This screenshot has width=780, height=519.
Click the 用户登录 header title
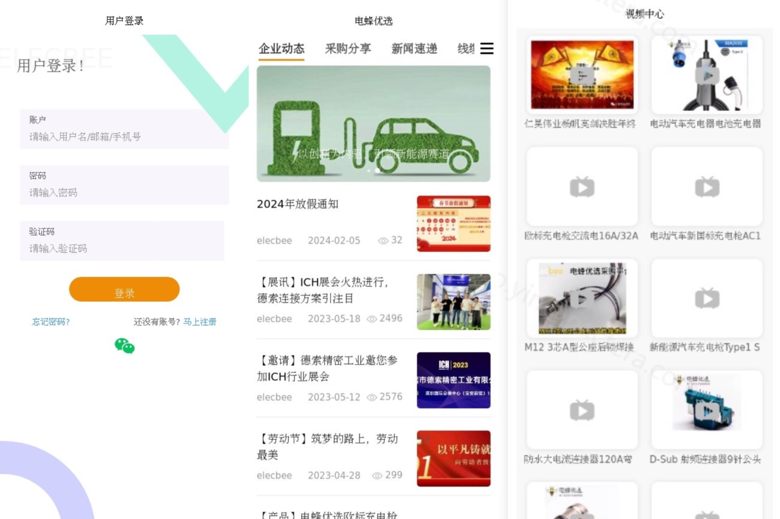pos(124,21)
